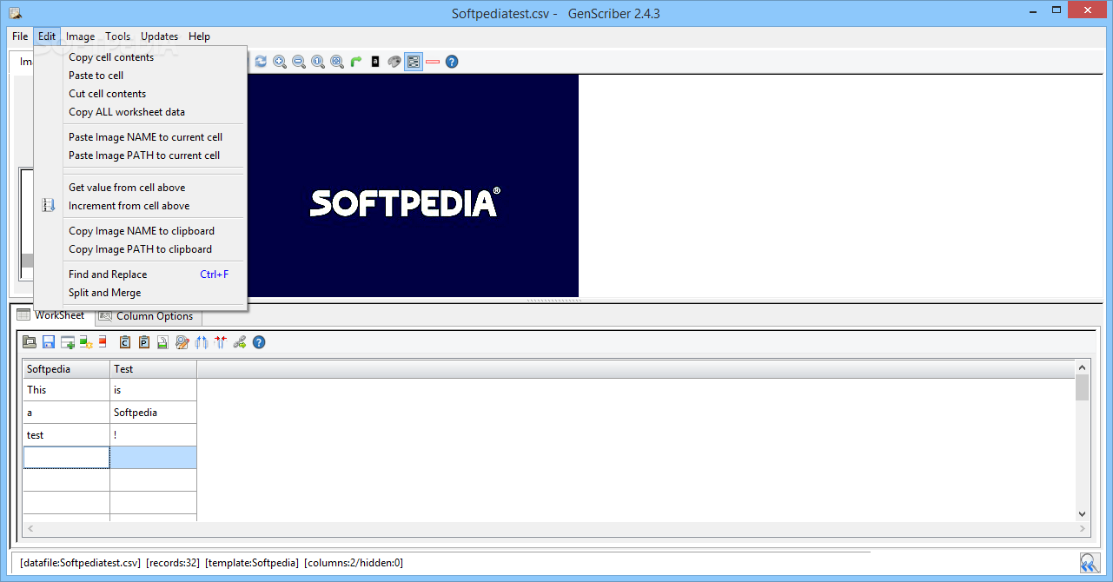
Task: Click the chain link icon
Action: (x=240, y=342)
